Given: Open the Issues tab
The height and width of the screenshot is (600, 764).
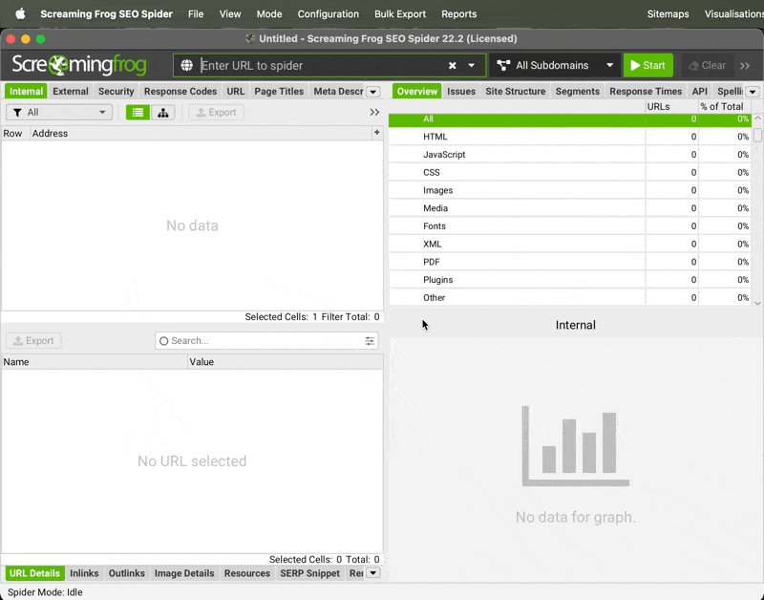Looking at the screenshot, I should click(x=461, y=92).
